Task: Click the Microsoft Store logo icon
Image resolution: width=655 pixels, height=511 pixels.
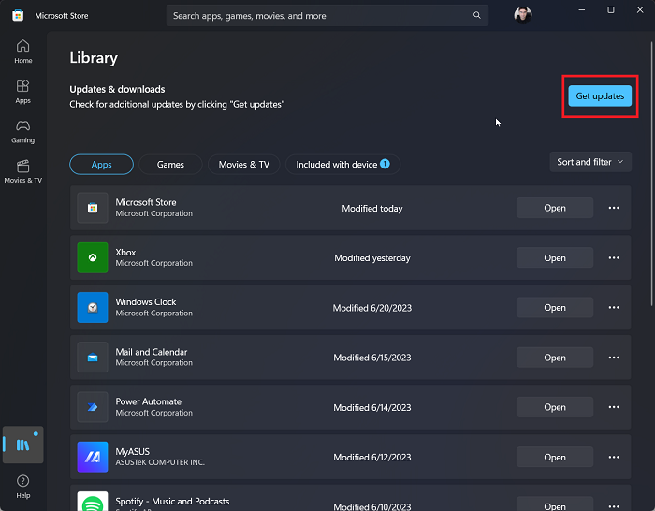Action: pos(18,16)
